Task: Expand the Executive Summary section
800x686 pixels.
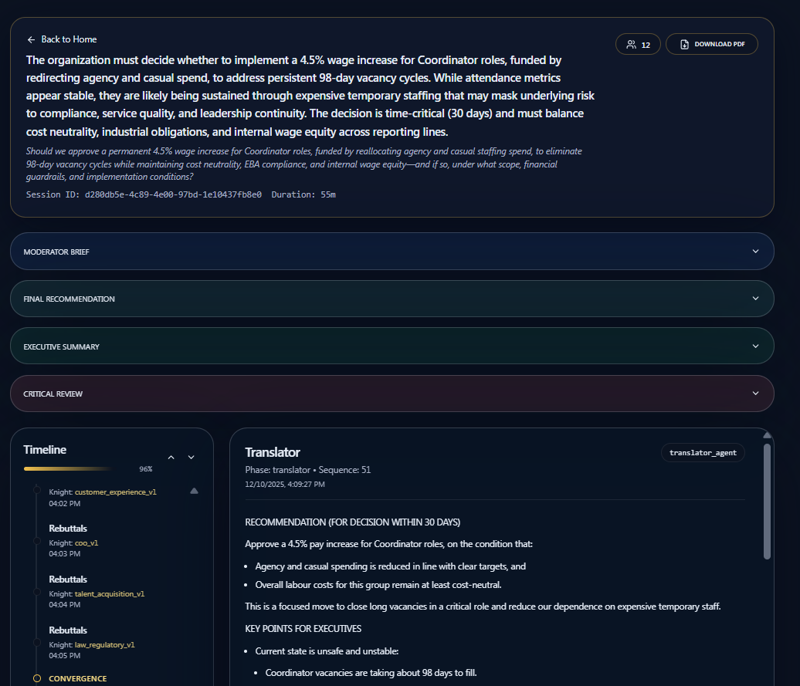Action: click(x=392, y=346)
